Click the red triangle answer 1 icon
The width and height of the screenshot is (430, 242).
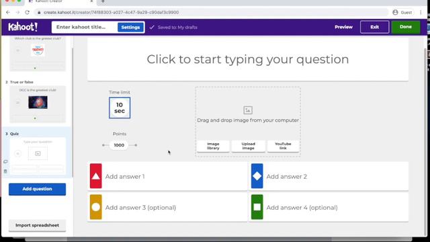click(95, 176)
